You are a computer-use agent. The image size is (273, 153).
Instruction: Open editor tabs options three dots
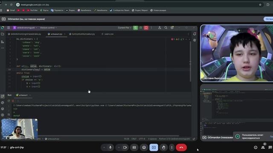pyautogui.click(x=189, y=34)
